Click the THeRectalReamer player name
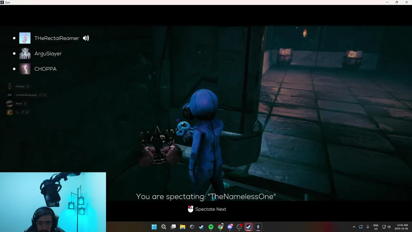 pyautogui.click(x=57, y=38)
